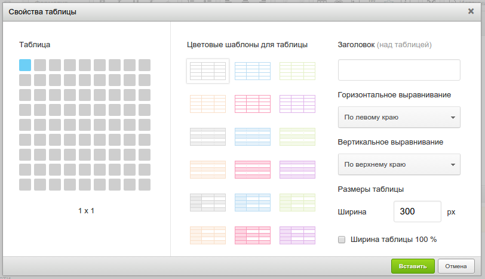This screenshot has width=485, height=279.
Task: Enable the table width 100 % checkbox
Action: point(342,240)
